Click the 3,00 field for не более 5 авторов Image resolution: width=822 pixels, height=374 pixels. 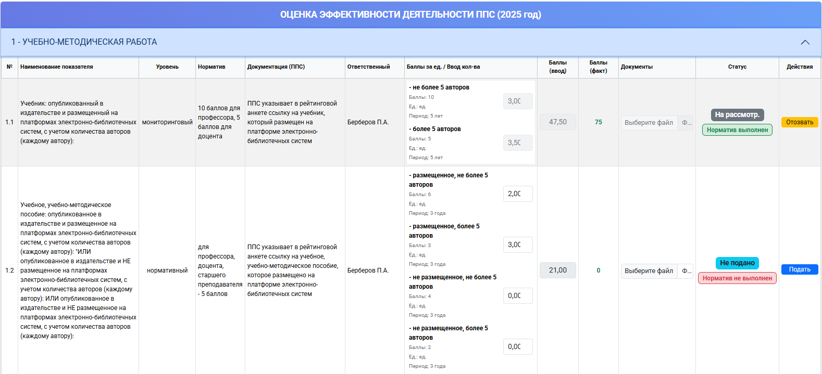point(518,101)
